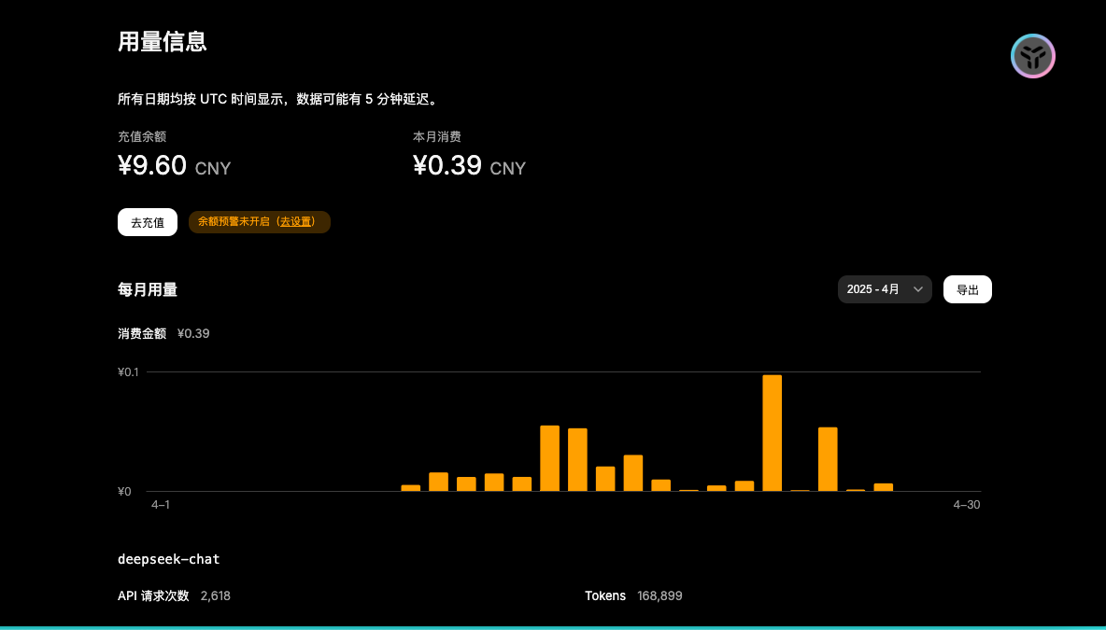The height and width of the screenshot is (630, 1106).
Task: Click the Tokens value 168,899
Action: pyautogui.click(x=659, y=595)
